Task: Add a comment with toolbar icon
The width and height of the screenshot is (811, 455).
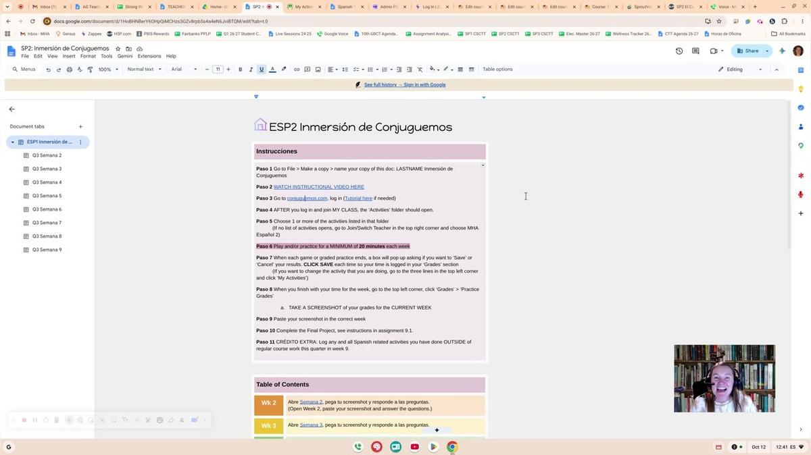Action: pyautogui.click(x=308, y=70)
